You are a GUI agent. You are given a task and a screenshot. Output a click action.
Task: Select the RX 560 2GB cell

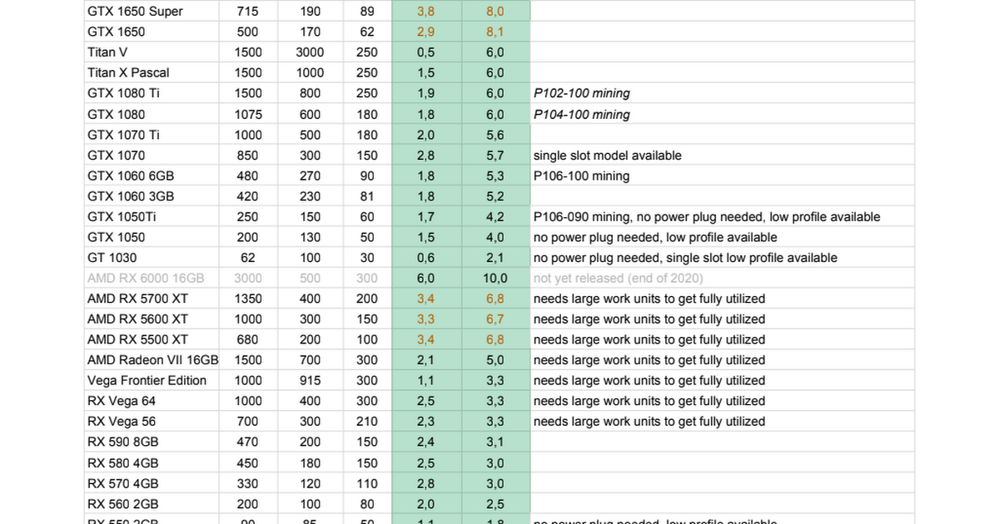(x=152, y=504)
